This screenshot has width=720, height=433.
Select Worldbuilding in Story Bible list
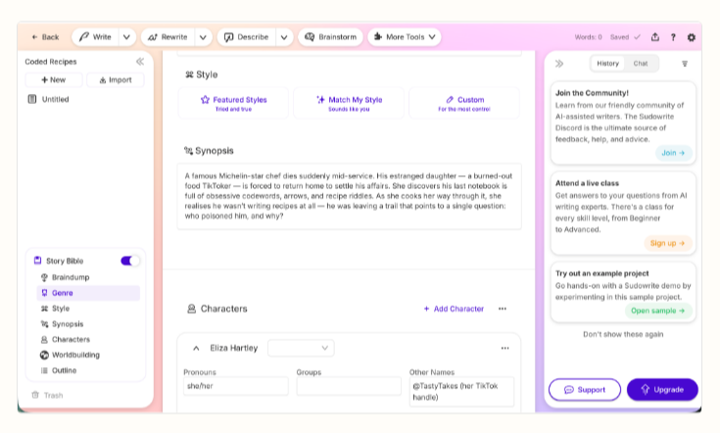point(75,355)
